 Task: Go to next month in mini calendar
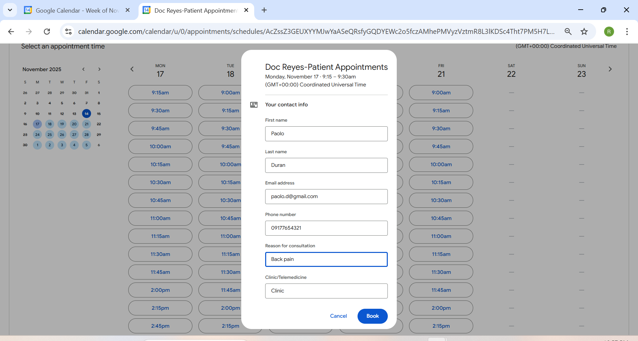click(99, 69)
